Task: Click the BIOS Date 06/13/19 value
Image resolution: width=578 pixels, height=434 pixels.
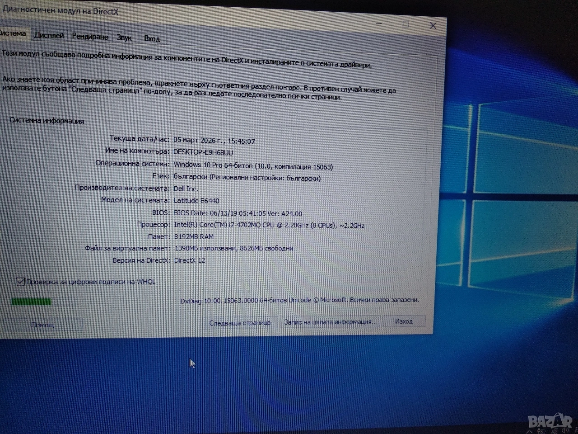Action: (x=238, y=213)
